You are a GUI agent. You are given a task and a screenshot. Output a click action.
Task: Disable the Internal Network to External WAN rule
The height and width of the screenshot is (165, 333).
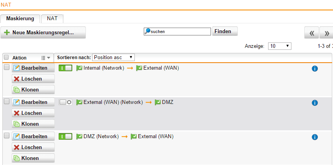pos(65,68)
